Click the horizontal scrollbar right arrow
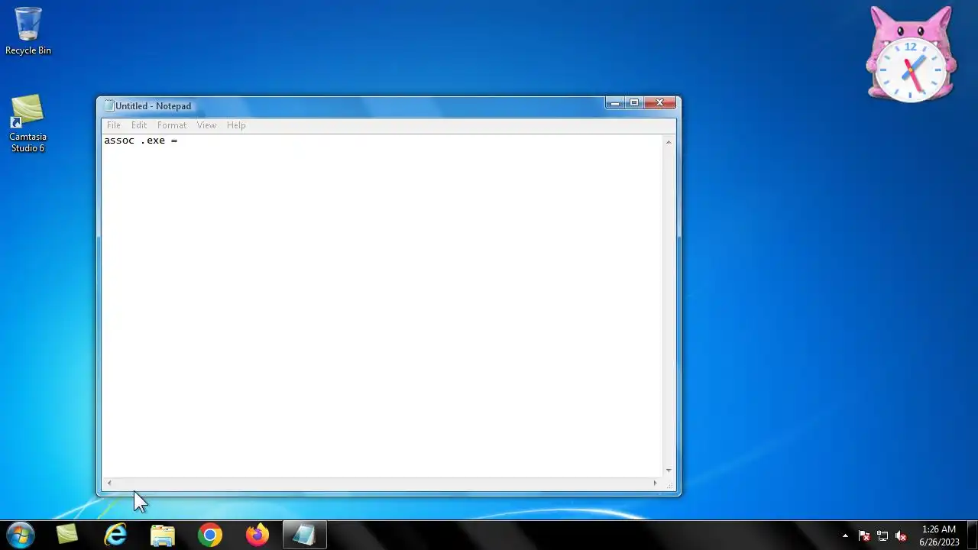This screenshot has width=978, height=550. pos(655,483)
